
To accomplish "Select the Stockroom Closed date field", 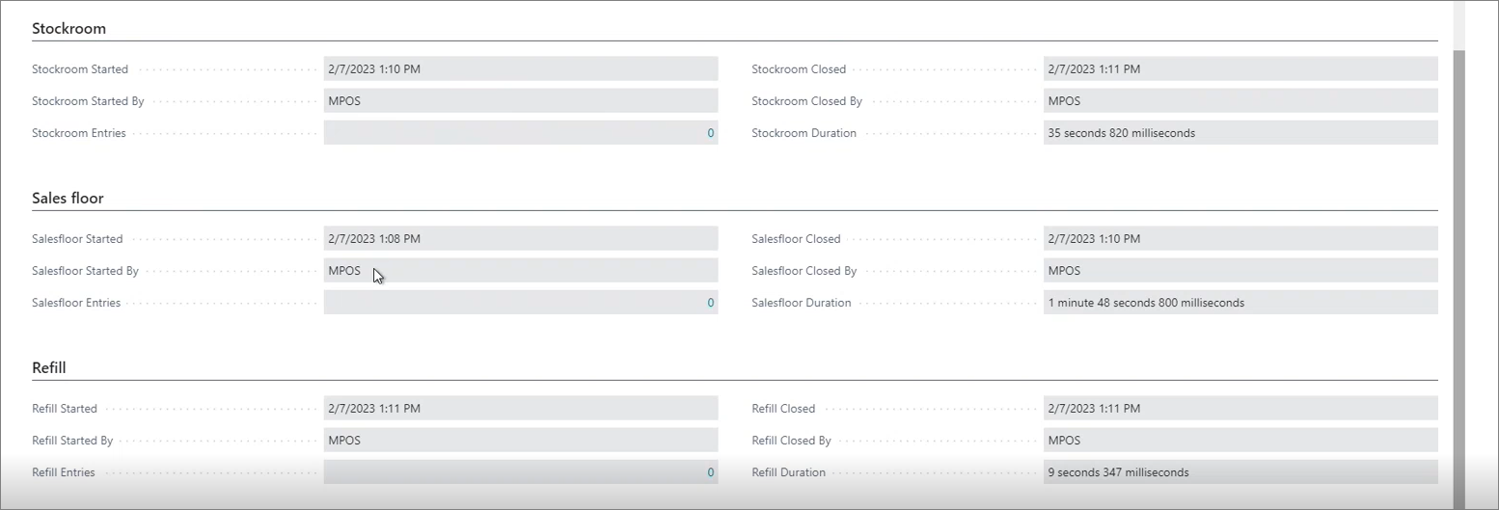I will [1240, 69].
